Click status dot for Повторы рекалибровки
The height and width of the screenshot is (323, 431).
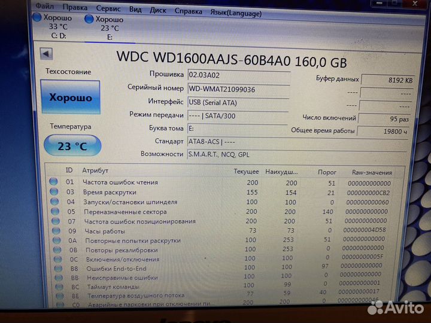coord(57,250)
